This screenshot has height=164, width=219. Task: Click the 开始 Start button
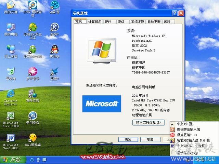[x=13, y=160]
